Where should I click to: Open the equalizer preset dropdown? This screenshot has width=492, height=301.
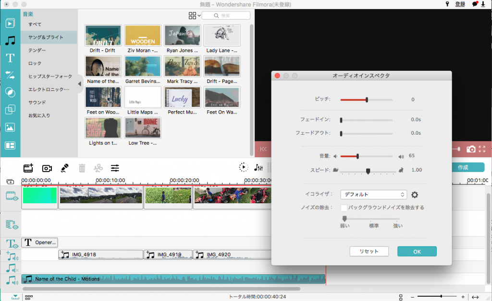coord(373,195)
